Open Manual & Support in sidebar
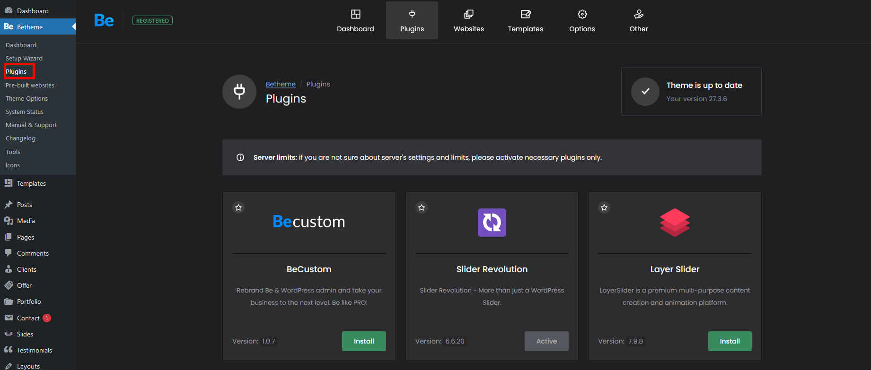This screenshot has height=370, width=871. point(31,125)
